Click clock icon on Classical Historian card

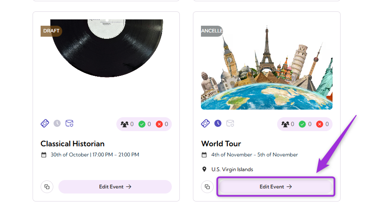(57, 124)
